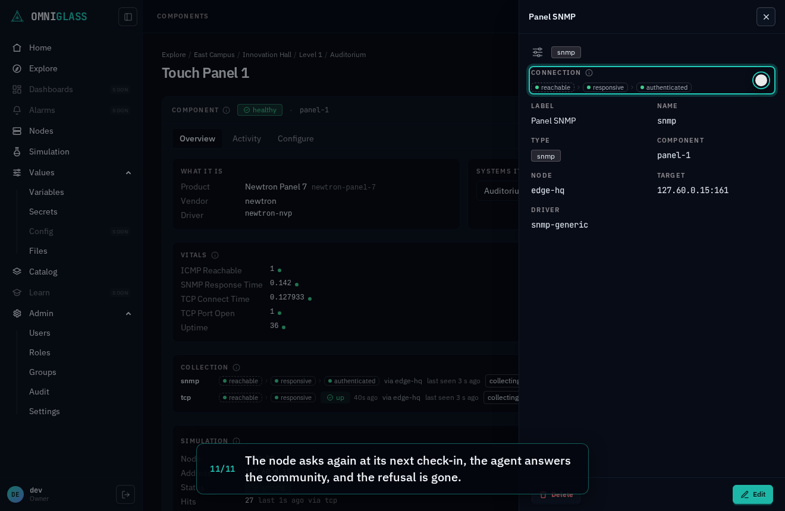The image size is (785, 511).
Task: Toggle the Connection enable switch
Action: pyautogui.click(x=761, y=80)
